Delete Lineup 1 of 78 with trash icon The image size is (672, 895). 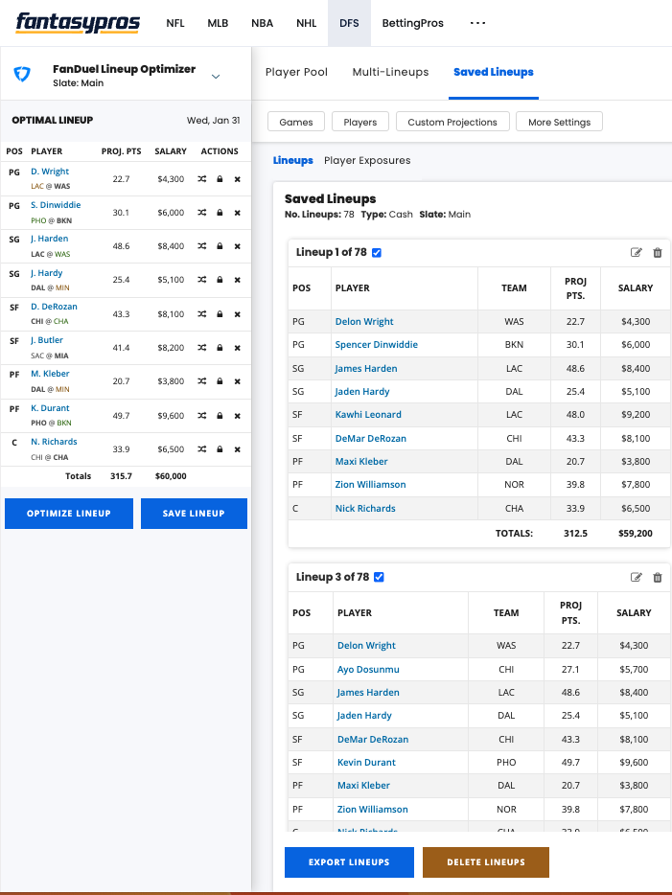pyautogui.click(x=658, y=252)
